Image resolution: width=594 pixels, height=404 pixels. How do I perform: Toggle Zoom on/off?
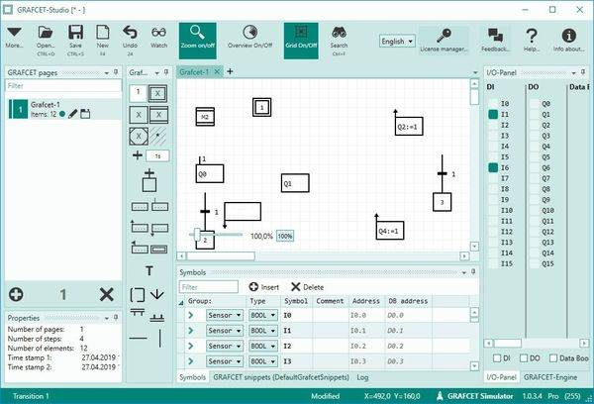(x=197, y=41)
